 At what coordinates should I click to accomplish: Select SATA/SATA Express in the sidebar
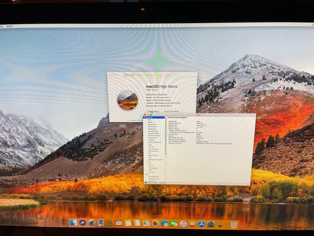pyautogui.click(x=156, y=160)
